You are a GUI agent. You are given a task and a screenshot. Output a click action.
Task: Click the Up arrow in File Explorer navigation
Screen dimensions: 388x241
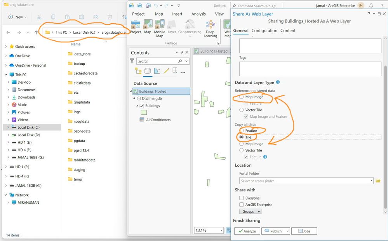click(x=37, y=32)
